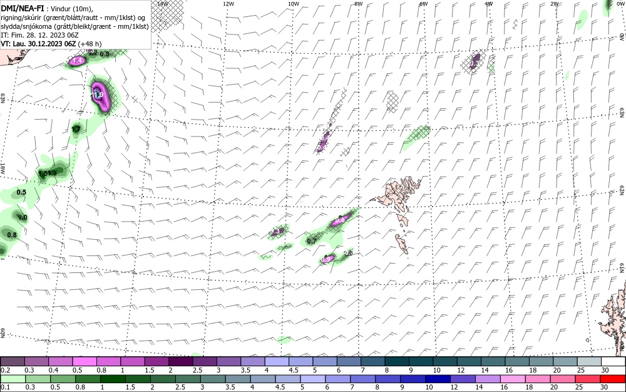Click the 4W longitude label
626x392 pixels.
tap(489, 4)
